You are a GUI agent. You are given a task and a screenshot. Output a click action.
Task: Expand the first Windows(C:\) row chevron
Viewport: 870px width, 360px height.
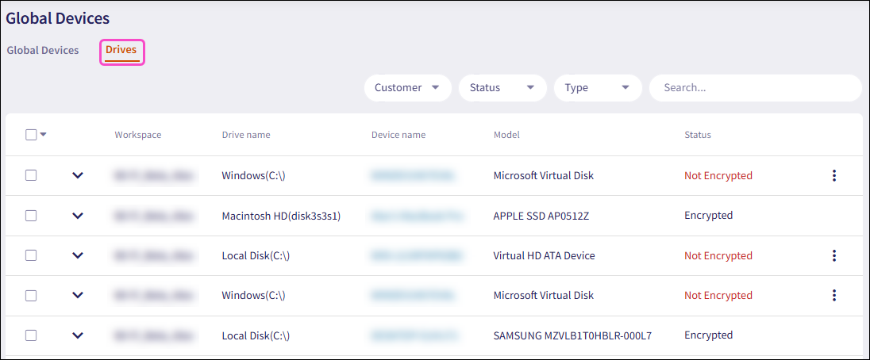77,176
